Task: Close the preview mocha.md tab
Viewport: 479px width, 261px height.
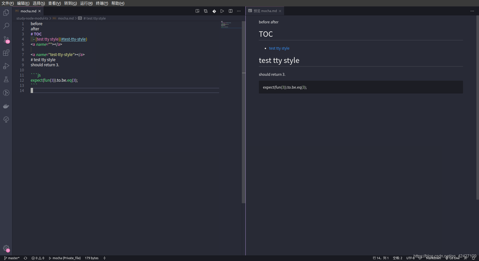Action: click(280, 11)
